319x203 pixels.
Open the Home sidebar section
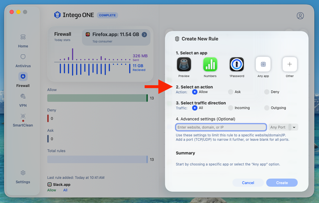click(x=23, y=41)
